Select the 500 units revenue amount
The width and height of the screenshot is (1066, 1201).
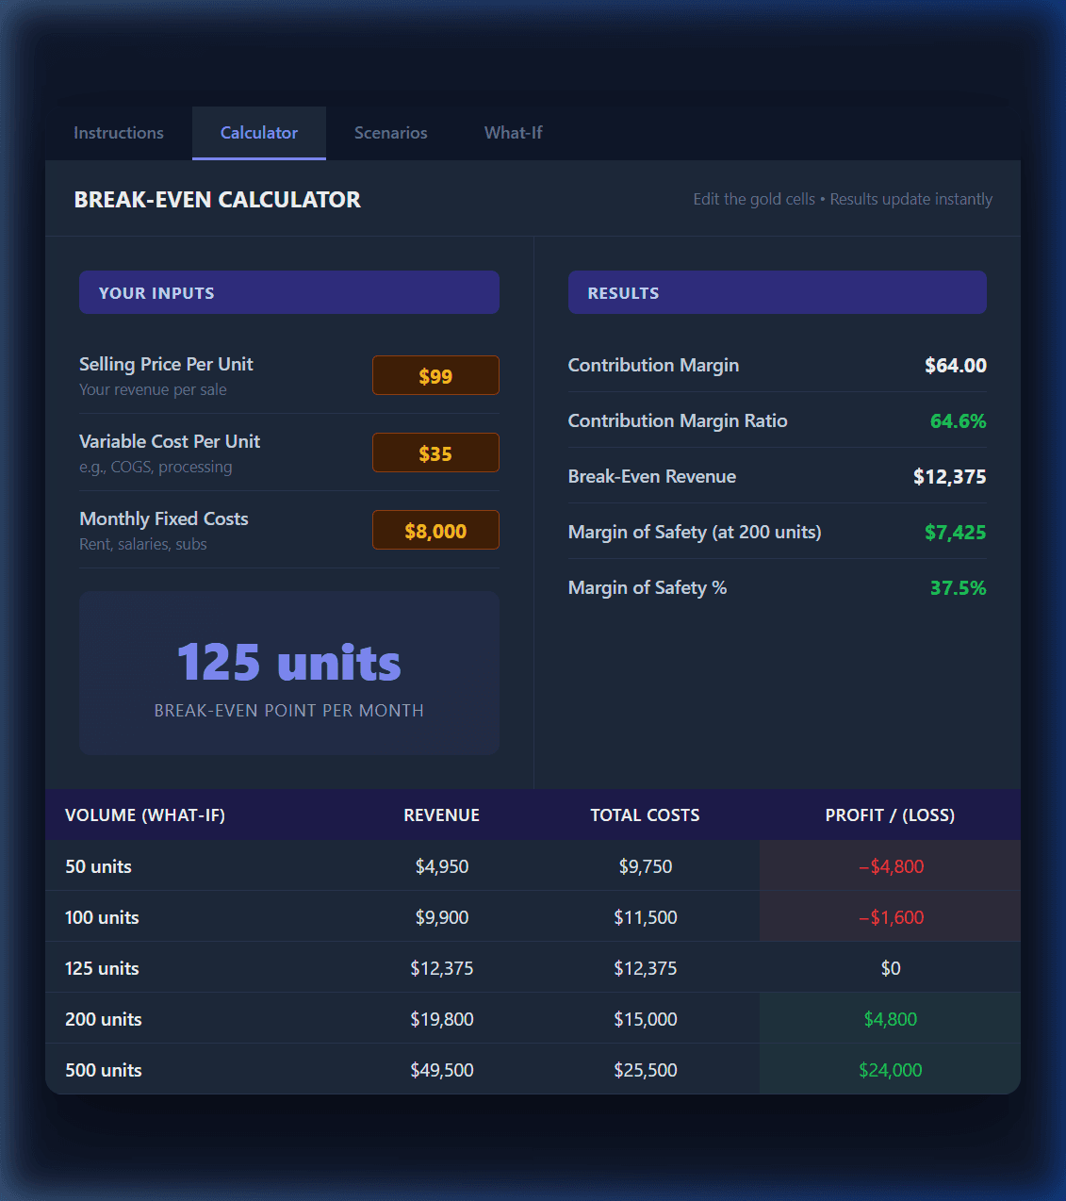coord(441,1069)
